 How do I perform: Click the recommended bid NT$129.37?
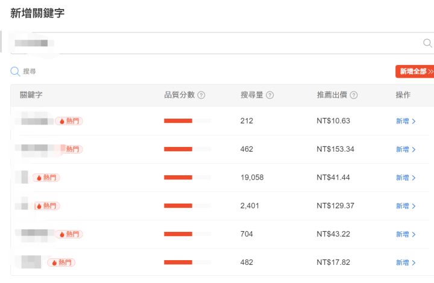336,206
